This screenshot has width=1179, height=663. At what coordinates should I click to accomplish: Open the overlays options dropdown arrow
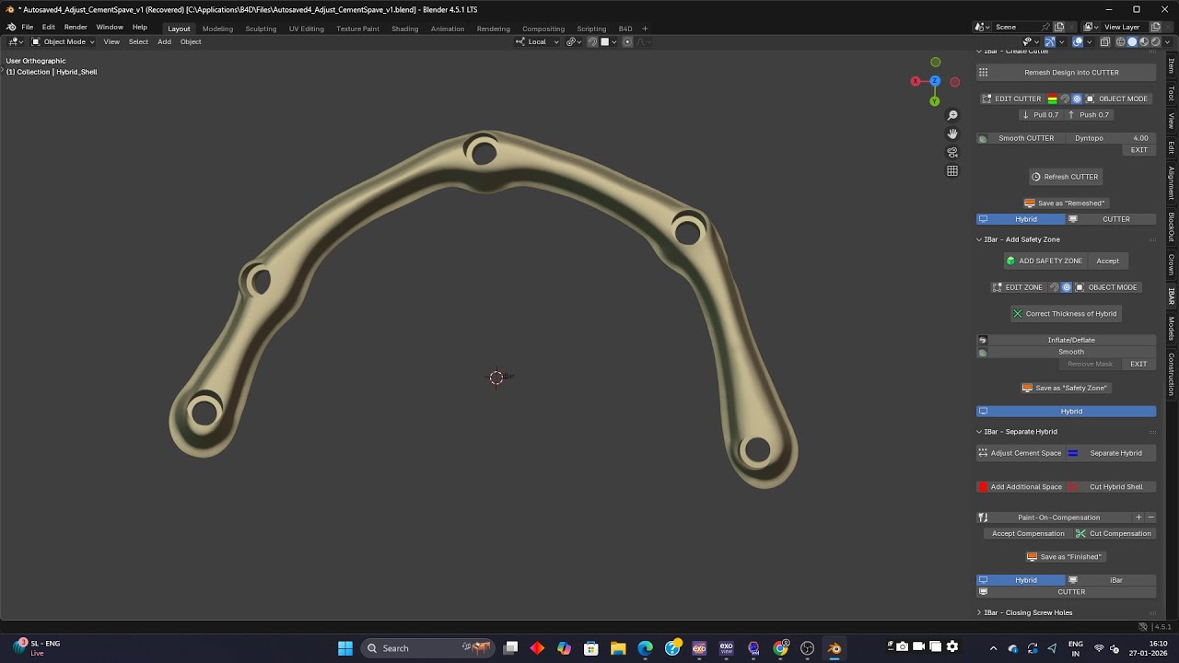point(1089,41)
